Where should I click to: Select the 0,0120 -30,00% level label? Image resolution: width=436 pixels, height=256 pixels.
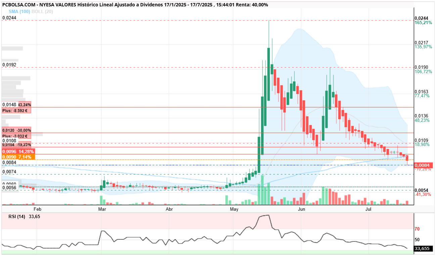click(x=17, y=130)
